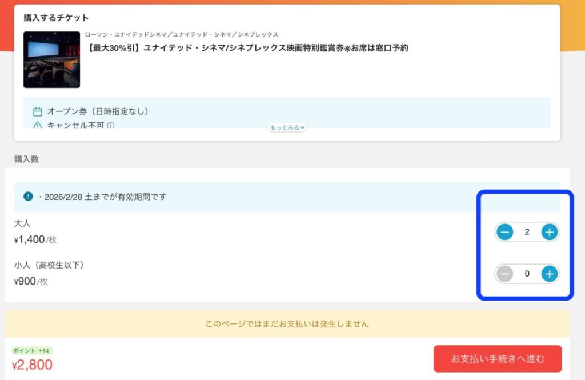
Task: Click the exclamation icon in validity notice
Action: 28,197
